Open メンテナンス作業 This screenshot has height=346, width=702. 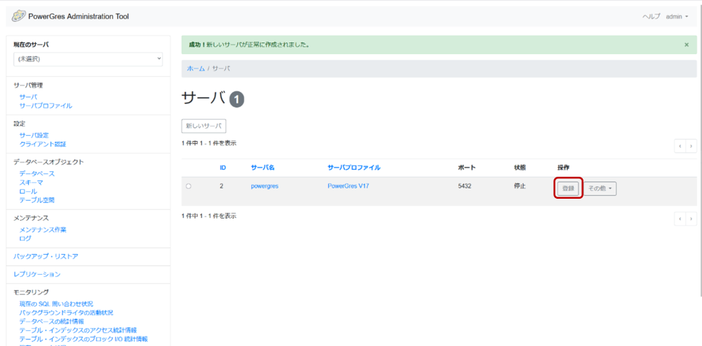[x=43, y=230]
